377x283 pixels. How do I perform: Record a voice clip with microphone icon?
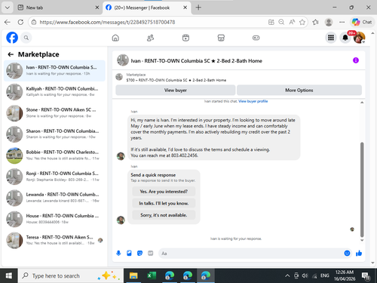118,253
